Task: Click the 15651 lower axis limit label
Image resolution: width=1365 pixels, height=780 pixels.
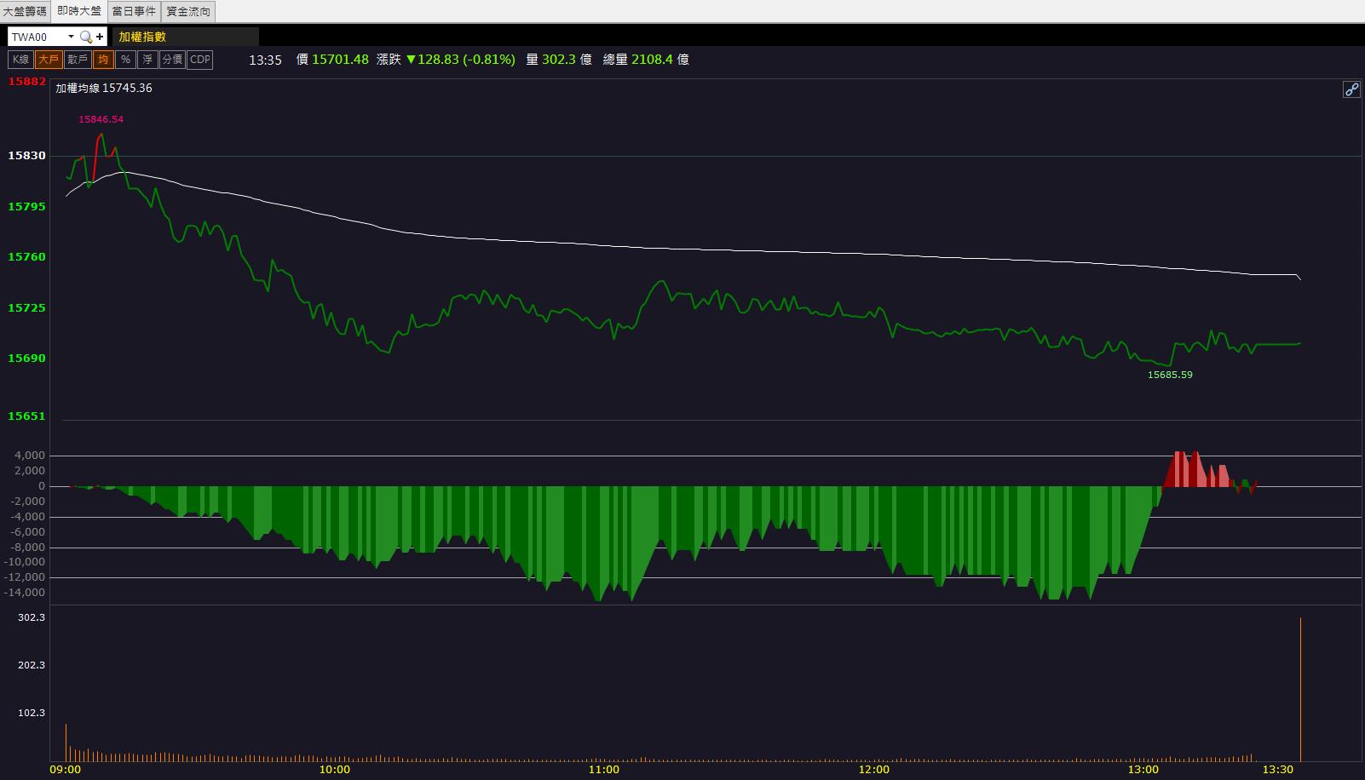Action: (x=26, y=416)
